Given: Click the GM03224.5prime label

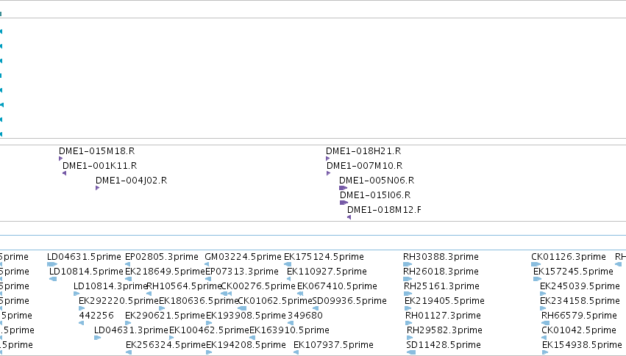Looking at the screenshot, I should pyautogui.click(x=243, y=257).
